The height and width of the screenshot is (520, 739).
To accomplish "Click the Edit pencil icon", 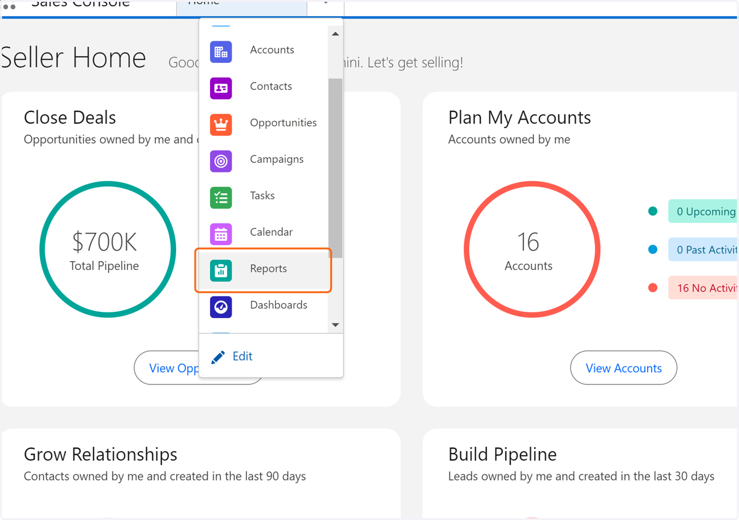I will click(218, 357).
